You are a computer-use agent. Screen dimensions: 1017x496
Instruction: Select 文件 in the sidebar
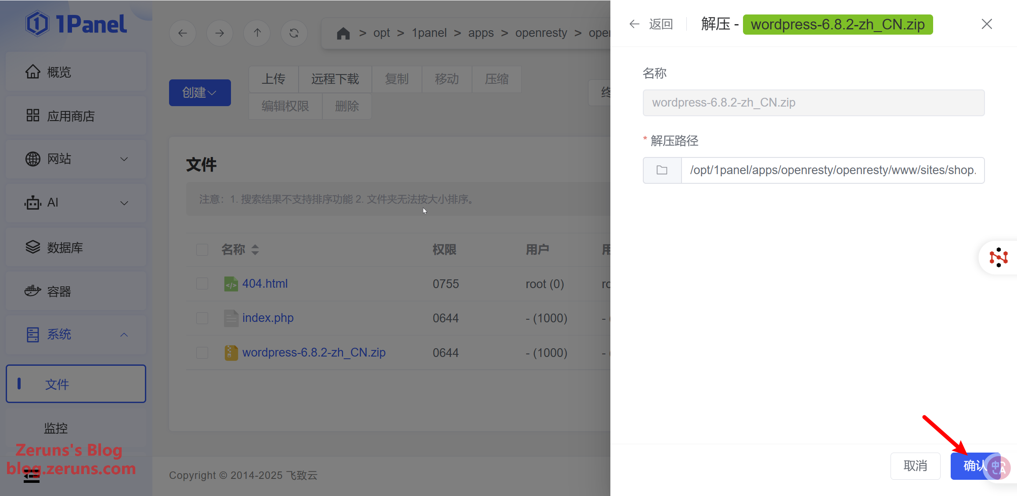(76, 384)
